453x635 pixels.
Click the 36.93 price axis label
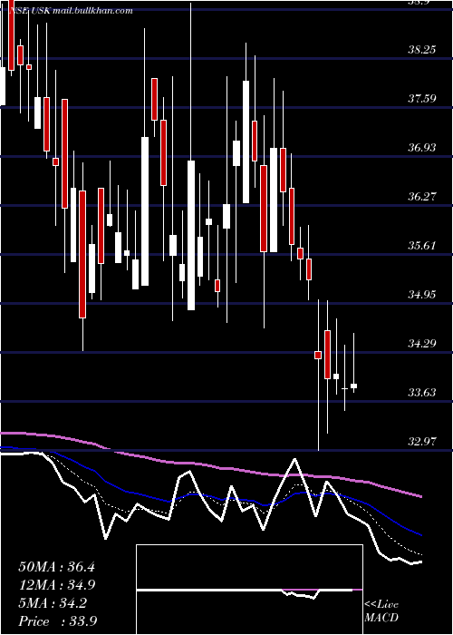422,147
